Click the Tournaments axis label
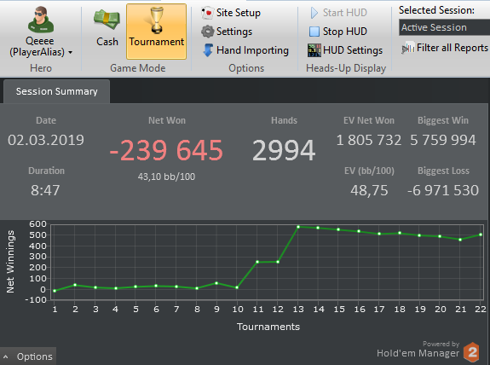490x365 pixels. point(268,327)
